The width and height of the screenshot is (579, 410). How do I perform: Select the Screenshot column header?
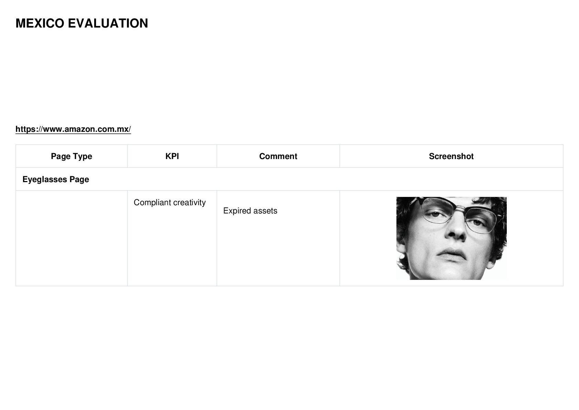coord(451,156)
